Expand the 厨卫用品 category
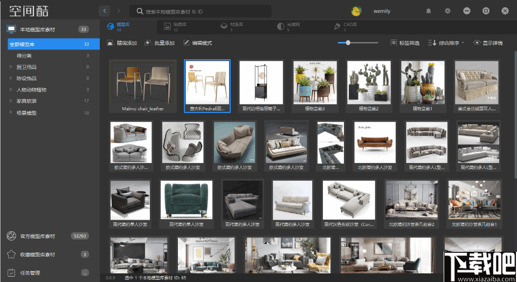The width and height of the screenshot is (517, 282). 11,67
